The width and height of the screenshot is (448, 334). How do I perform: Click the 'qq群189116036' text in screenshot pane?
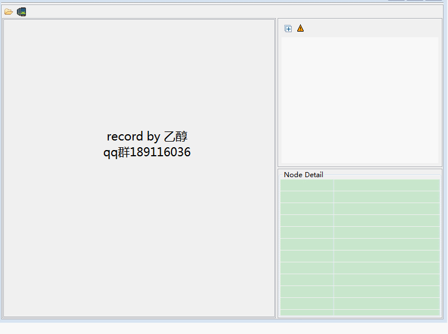point(147,152)
